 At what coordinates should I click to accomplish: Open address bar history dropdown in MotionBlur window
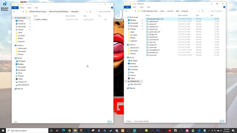point(87,11)
